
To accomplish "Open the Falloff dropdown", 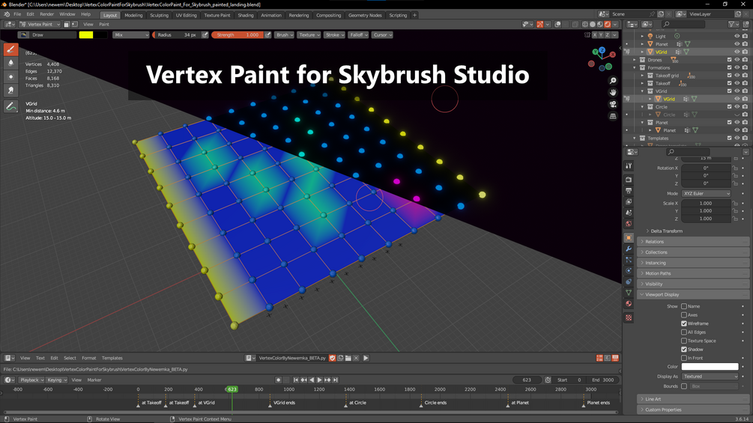I will click(x=358, y=34).
